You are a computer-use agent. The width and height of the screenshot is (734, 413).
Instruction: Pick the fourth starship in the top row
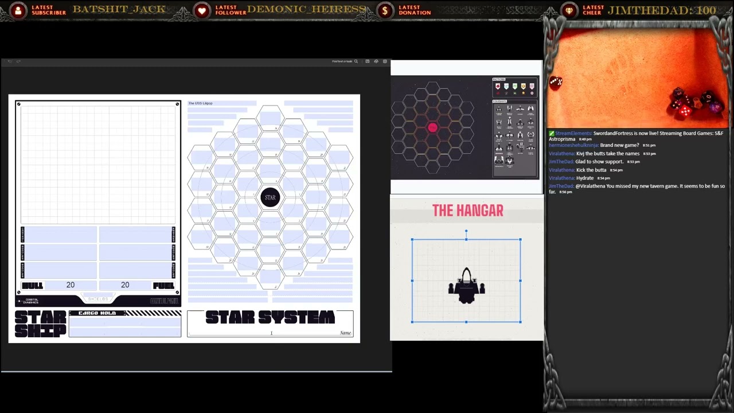pos(530,108)
